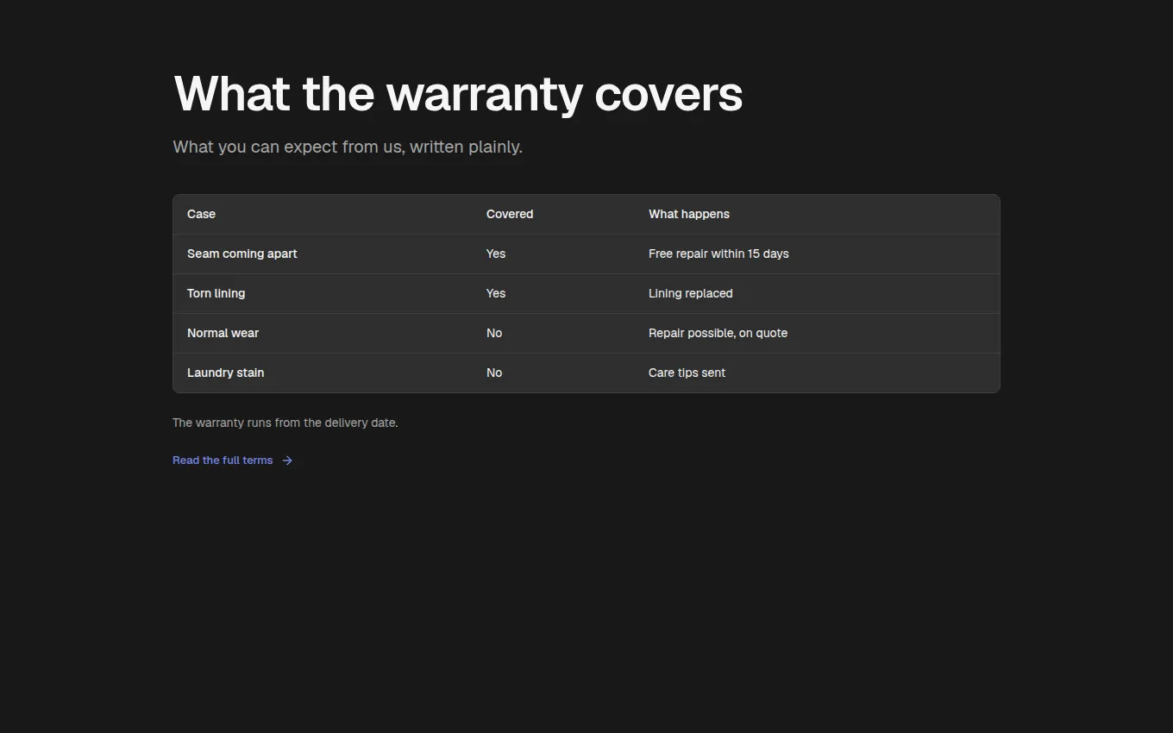This screenshot has width=1173, height=733.
Task: Click the "Covered" column header
Action: click(554, 214)
